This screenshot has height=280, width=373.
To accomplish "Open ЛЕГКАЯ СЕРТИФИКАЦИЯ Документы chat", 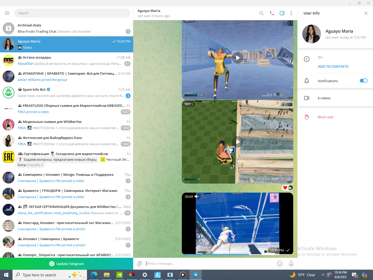I will coord(67,210).
